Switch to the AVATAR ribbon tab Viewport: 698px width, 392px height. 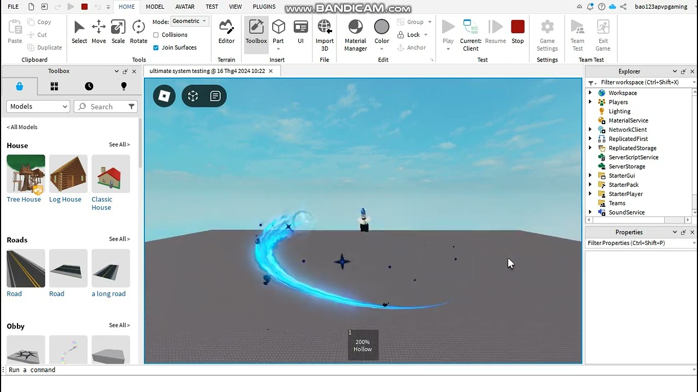point(185,7)
